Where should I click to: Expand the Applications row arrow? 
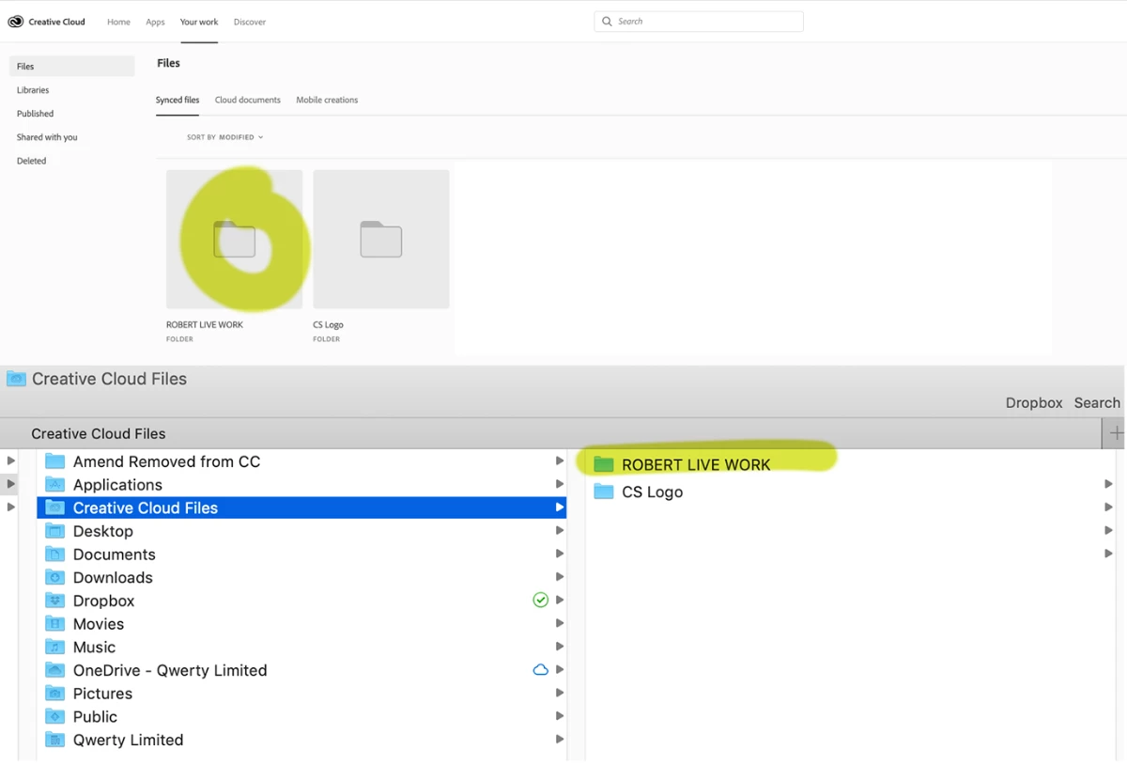point(559,484)
